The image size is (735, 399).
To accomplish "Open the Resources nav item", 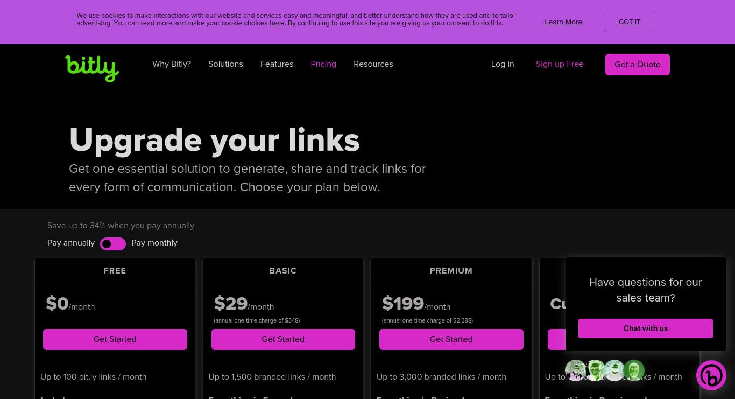I will [373, 64].
